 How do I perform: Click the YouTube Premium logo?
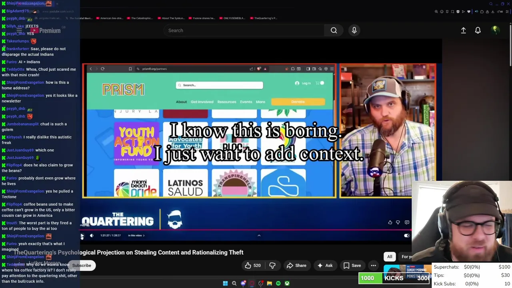[45, 30]
